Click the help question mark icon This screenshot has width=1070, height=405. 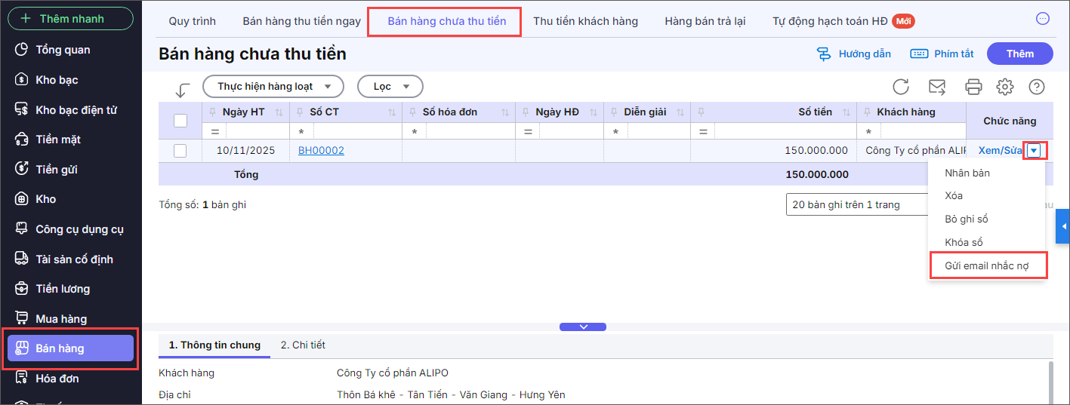(1036, 87)
